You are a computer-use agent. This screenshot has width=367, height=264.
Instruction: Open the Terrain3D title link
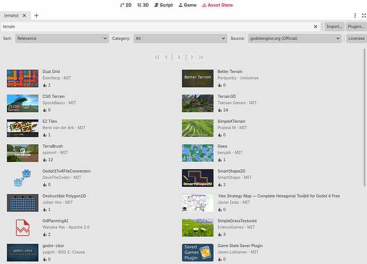pos(227,96)
